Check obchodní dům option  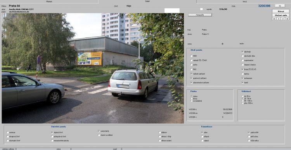click(242, 56)
